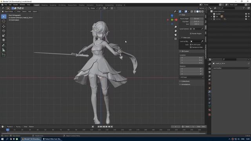The height and width of the screenshot is (141, 251).
Task: Click the timeline current frame marker
Action: click(7, 130)
